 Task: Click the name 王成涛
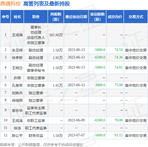(x=17, y=120)
